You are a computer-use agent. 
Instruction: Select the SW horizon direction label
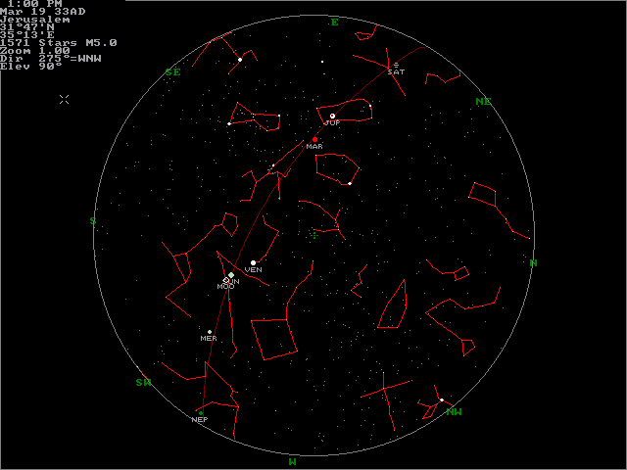point(143,382)
